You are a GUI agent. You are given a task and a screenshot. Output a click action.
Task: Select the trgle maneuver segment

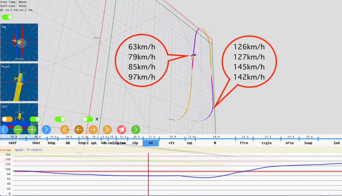point(267,143)
